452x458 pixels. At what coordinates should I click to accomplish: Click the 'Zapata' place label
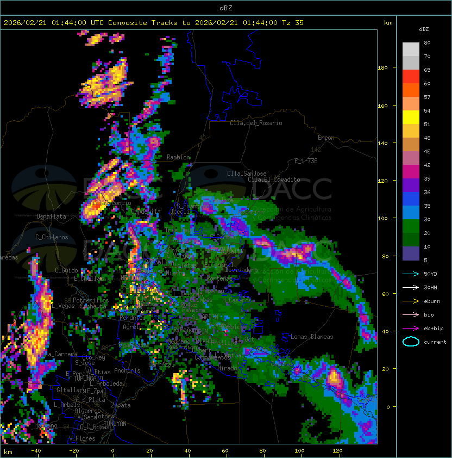(x=121, y=405)
